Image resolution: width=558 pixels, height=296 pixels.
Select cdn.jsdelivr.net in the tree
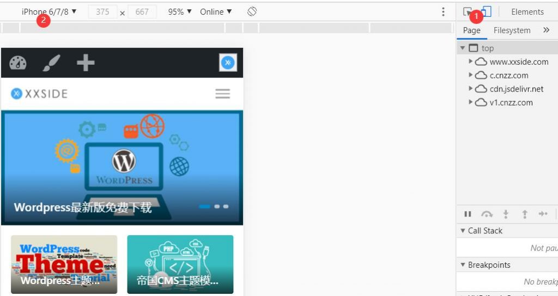pyautogui.click(x=517, y=89)
